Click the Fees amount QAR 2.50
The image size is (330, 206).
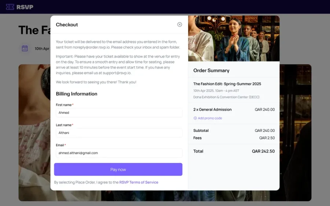267,138
